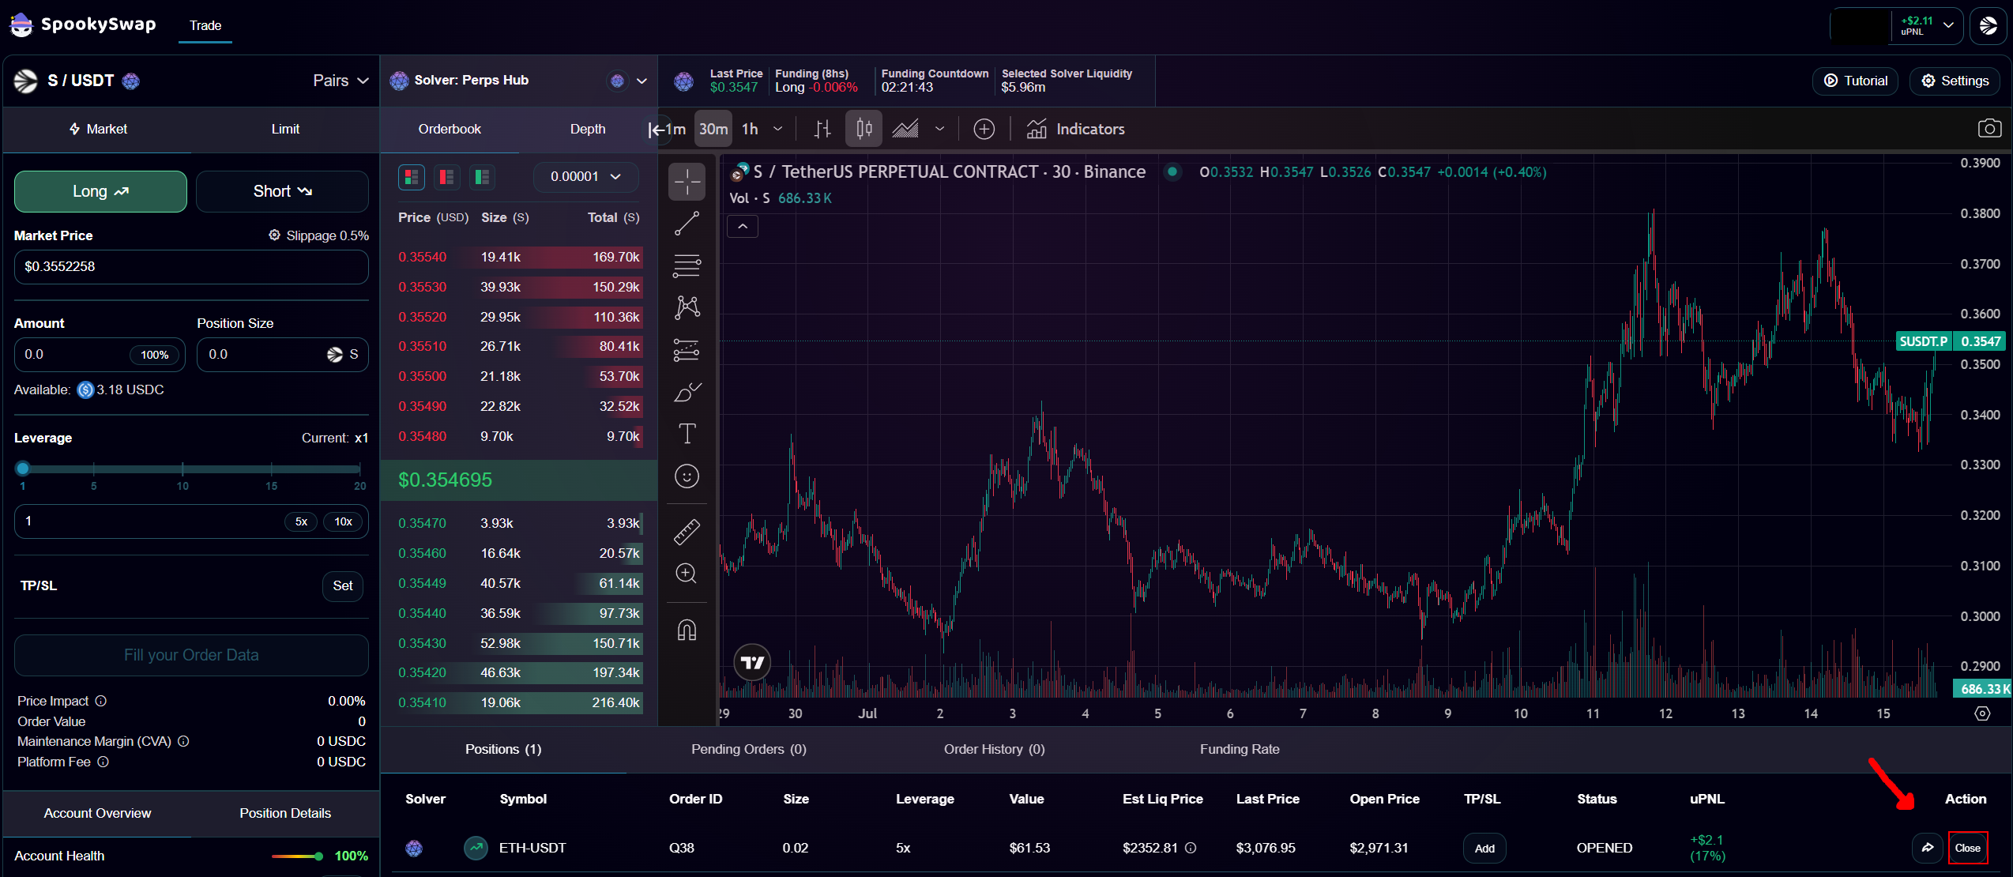Open the emoji sticker tool
The image size is (2013, 877).
(687, 476)
